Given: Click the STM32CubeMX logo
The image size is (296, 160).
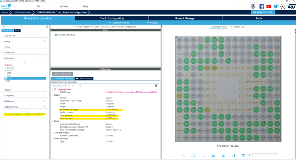Looking at the screenshot, I should point(6,7).
